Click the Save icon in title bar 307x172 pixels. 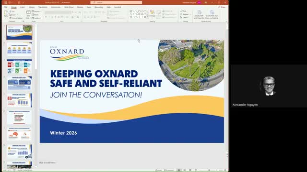coord(6,2)
